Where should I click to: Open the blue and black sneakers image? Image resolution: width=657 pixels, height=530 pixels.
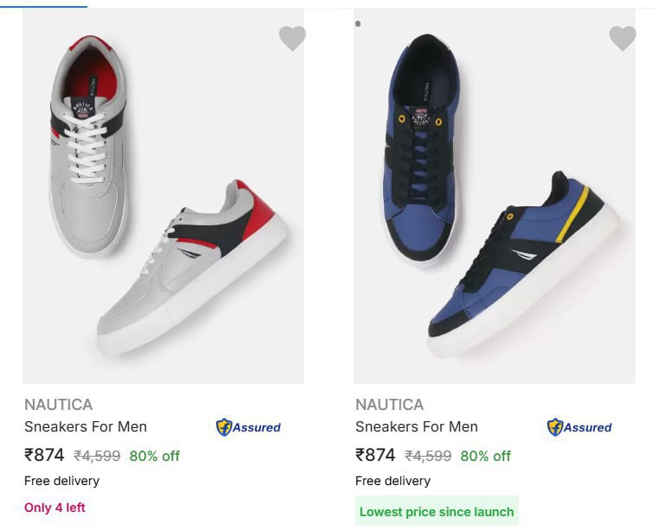[494, 199]
